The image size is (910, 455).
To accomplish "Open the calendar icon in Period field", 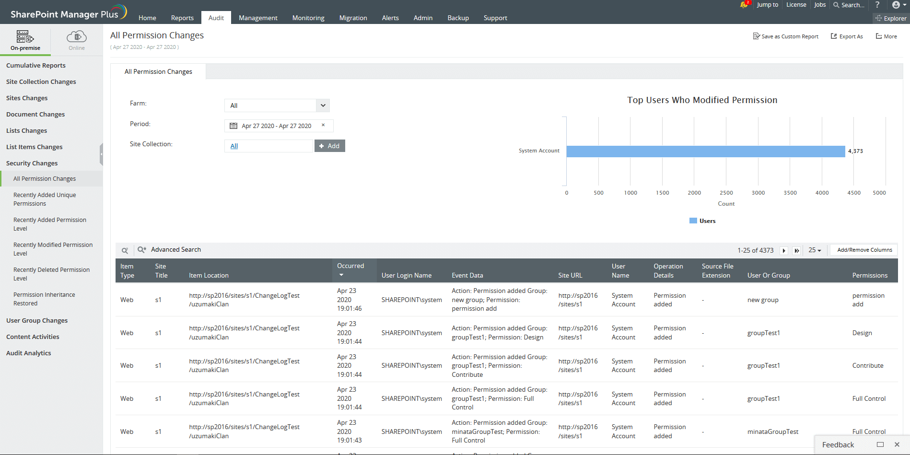I will (x=233, y=125).
